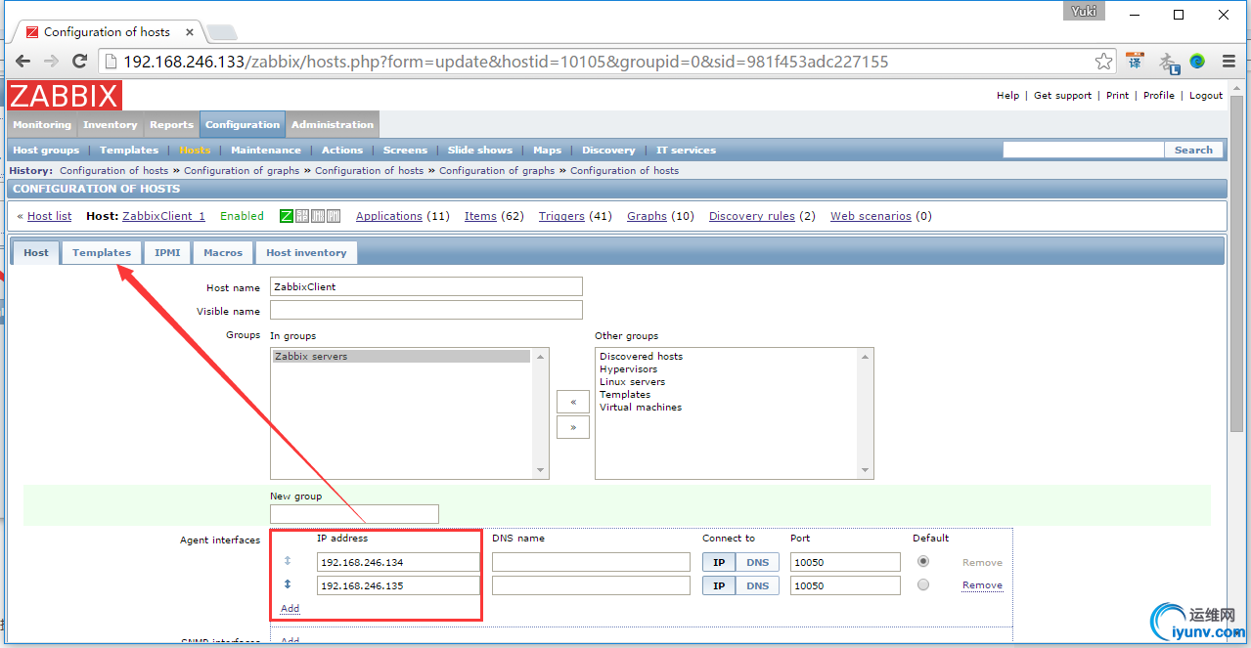
Task: Toggle DNS connect for the 192.168.246.134 interface
Action: coord(758,562)
